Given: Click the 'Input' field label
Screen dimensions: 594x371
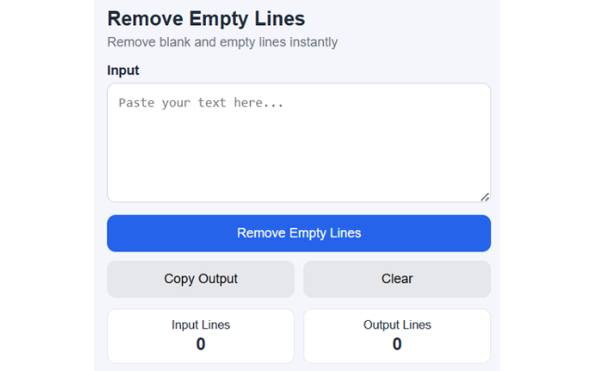Looking at the screenshot, I should coord(123,70).
